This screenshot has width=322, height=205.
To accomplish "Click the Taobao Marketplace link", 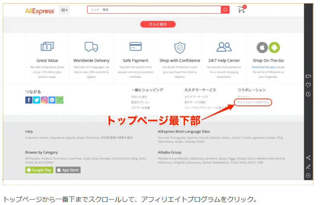I will [x=216, y=163].
